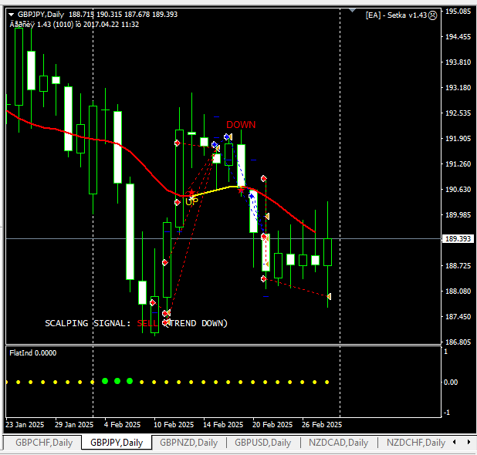Click the 20 Feb 2025 date label
Viewport: 477px width, 455px height.
pyautogui.click(x=272, y=425)
